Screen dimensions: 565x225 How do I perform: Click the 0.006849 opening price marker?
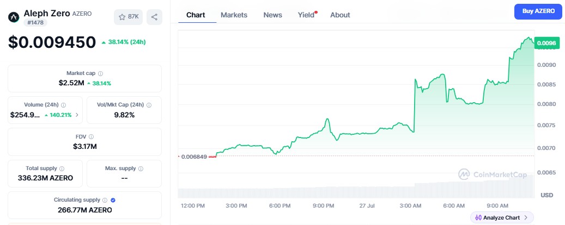194,157
